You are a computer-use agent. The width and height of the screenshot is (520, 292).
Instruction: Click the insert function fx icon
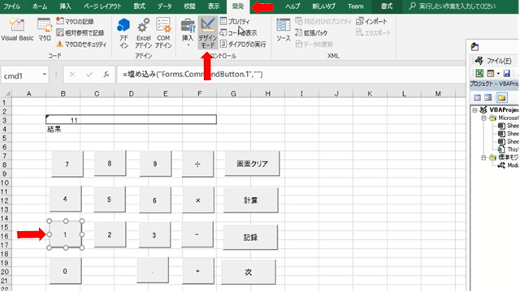[106, 75]
